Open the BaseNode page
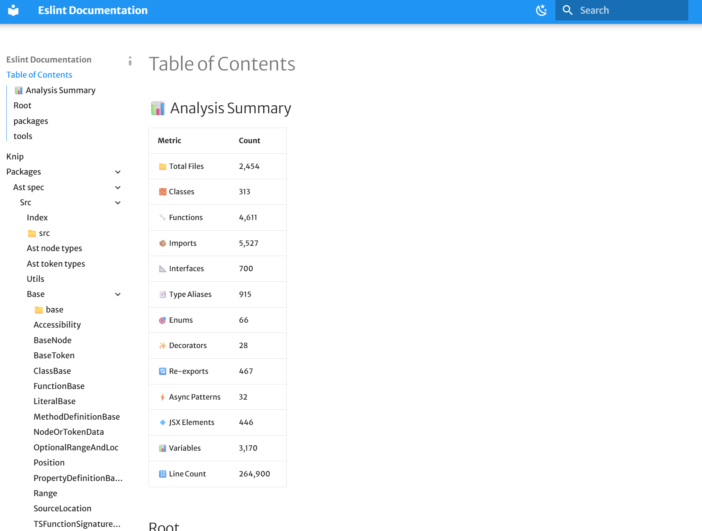This screenshot has width=702, height=531. pos(52,340)
